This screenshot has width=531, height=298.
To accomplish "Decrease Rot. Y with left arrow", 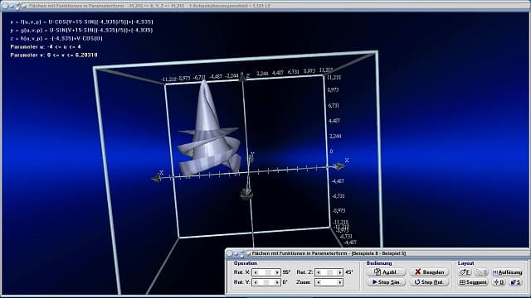I will (x=256, y=282).
